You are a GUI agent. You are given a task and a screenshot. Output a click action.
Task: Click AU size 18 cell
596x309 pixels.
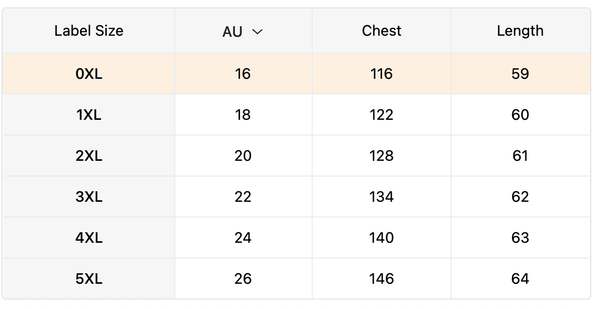(x=243, y=115)
